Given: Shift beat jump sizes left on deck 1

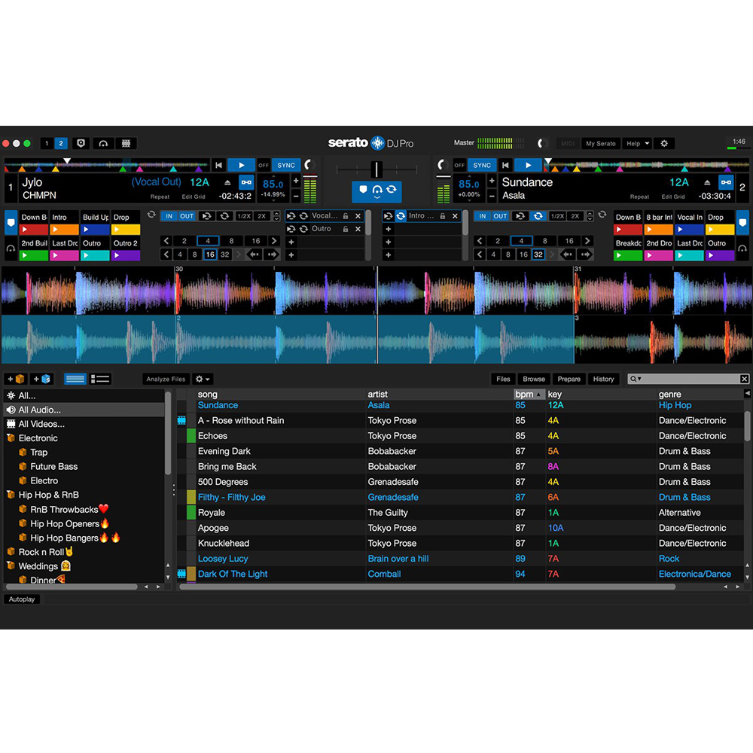Looking at the screenshot, I should (x=166, y=255).
